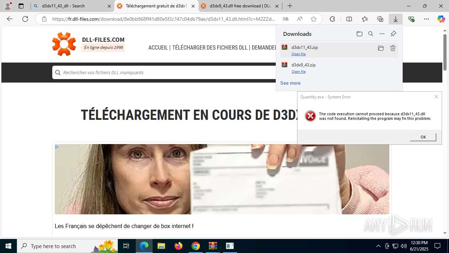Screen dimensions: 449x253
Task: Click Open file under d3dx9_43.zip
Action: click(x=299, y=72)
